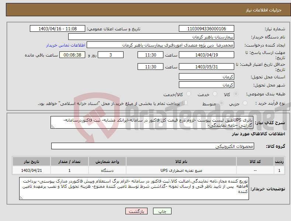Select the خدمت radio button

215,94
